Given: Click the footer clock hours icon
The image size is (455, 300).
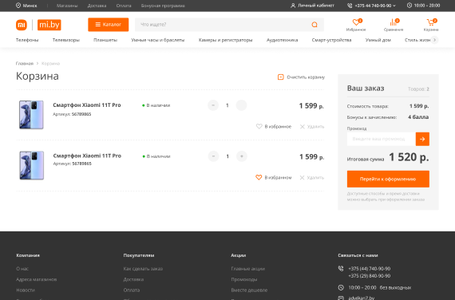Looking at the screenshot, I should coord(341,288).
